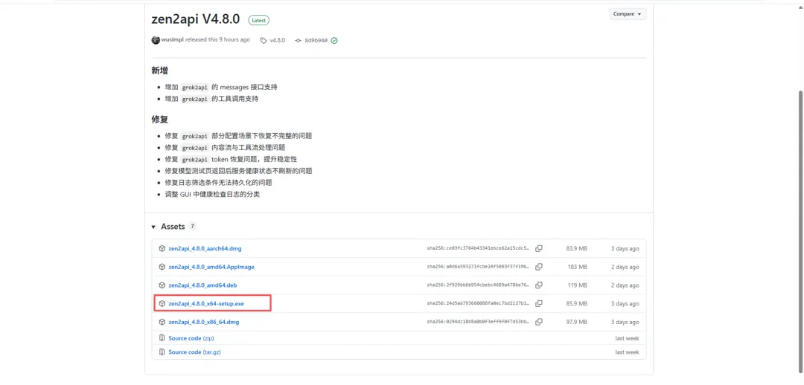Download zen2api_4.8.0_amd64.deb

point(202,285)
